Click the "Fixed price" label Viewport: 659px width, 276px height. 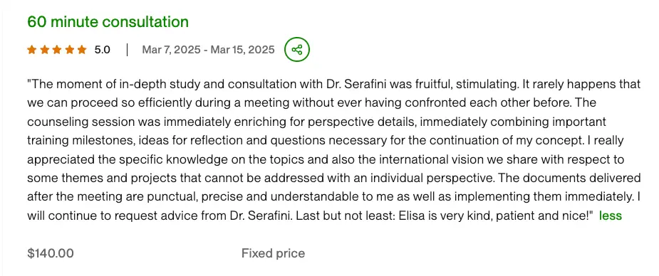coord(273,253)
